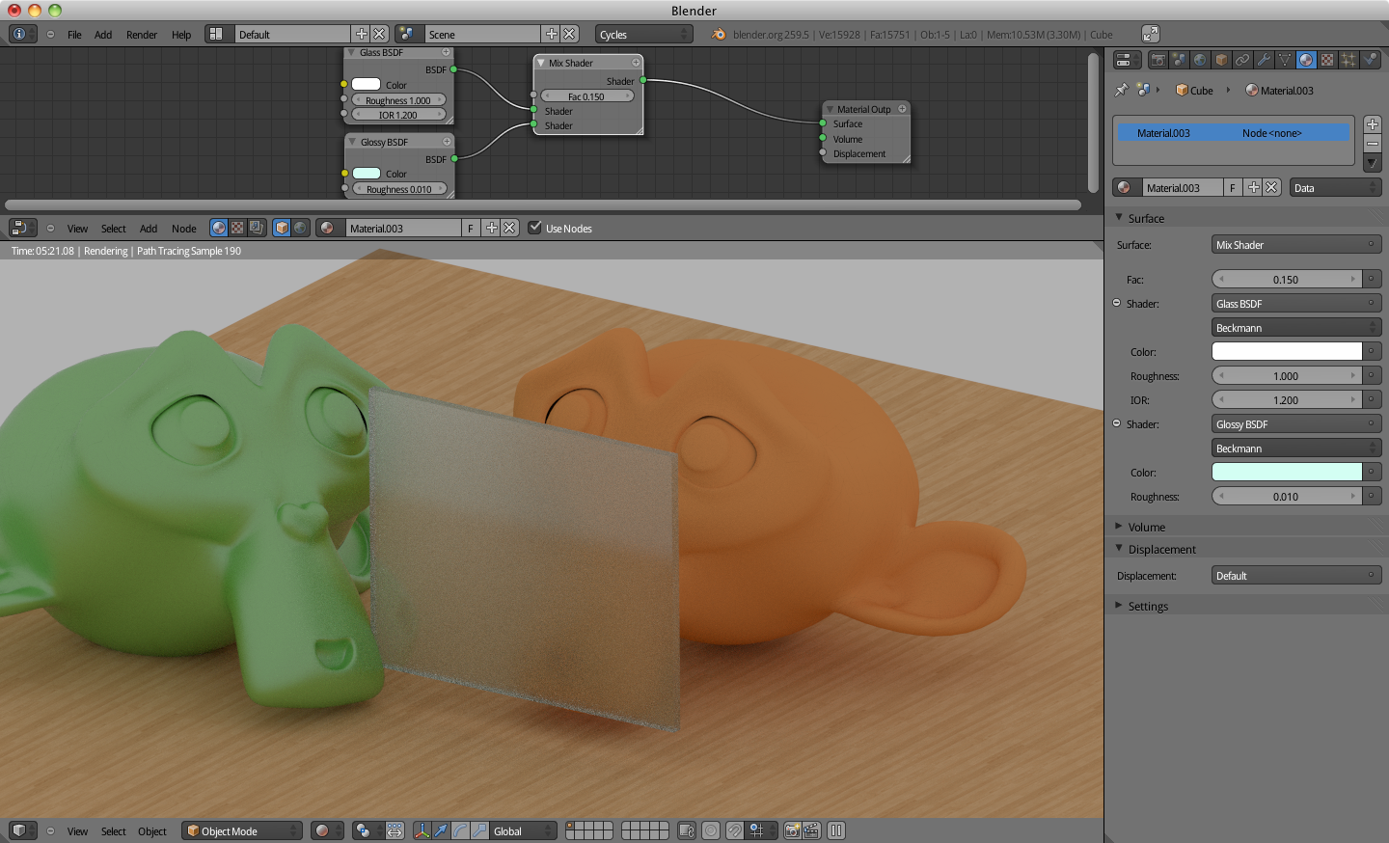Screen dimensions: 1389x843
Task: Open the Object Data triangle tab
Action: point(1285,60)
